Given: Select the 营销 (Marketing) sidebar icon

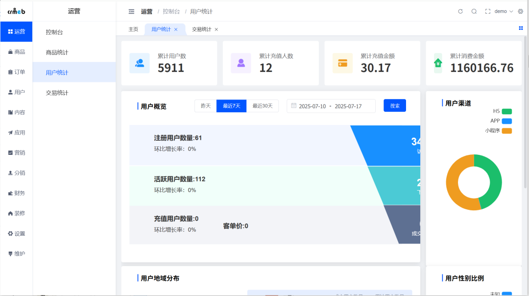Looking at the screenshot, I should [16, 152].
